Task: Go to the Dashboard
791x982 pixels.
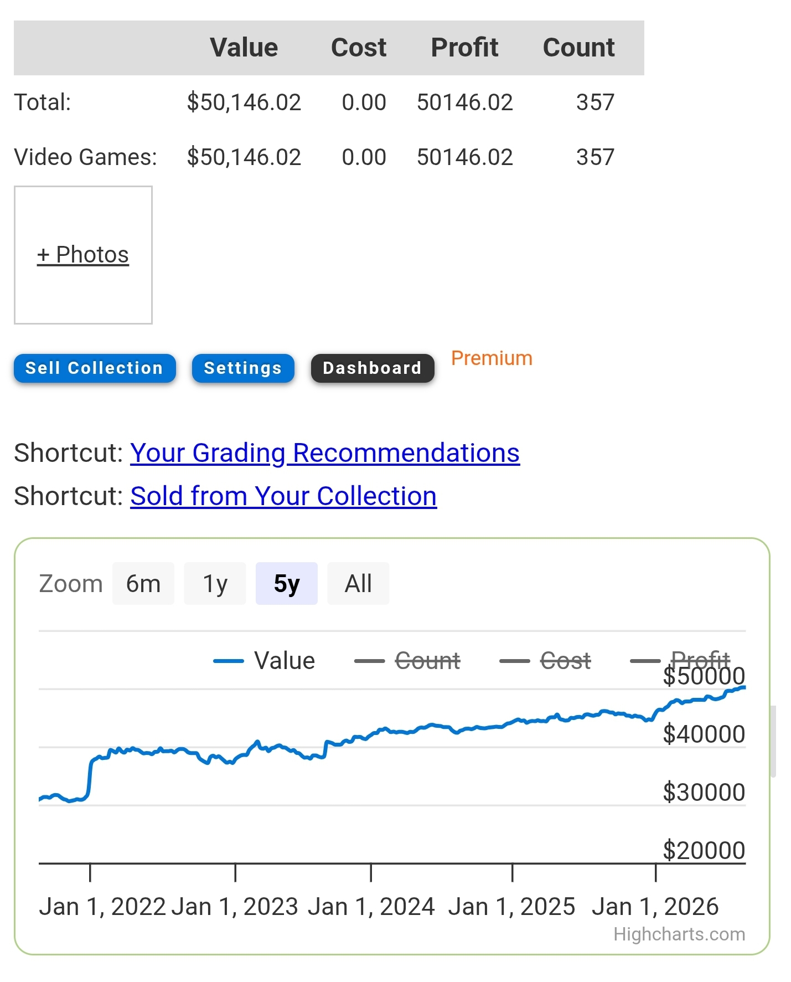Action: (373, 368)
